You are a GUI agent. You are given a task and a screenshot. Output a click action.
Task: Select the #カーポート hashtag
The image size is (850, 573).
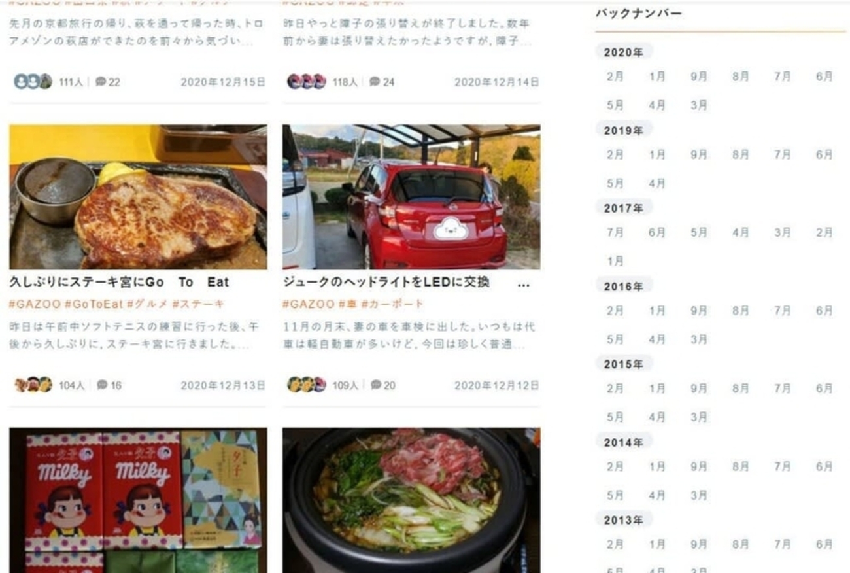pos(392,304)
